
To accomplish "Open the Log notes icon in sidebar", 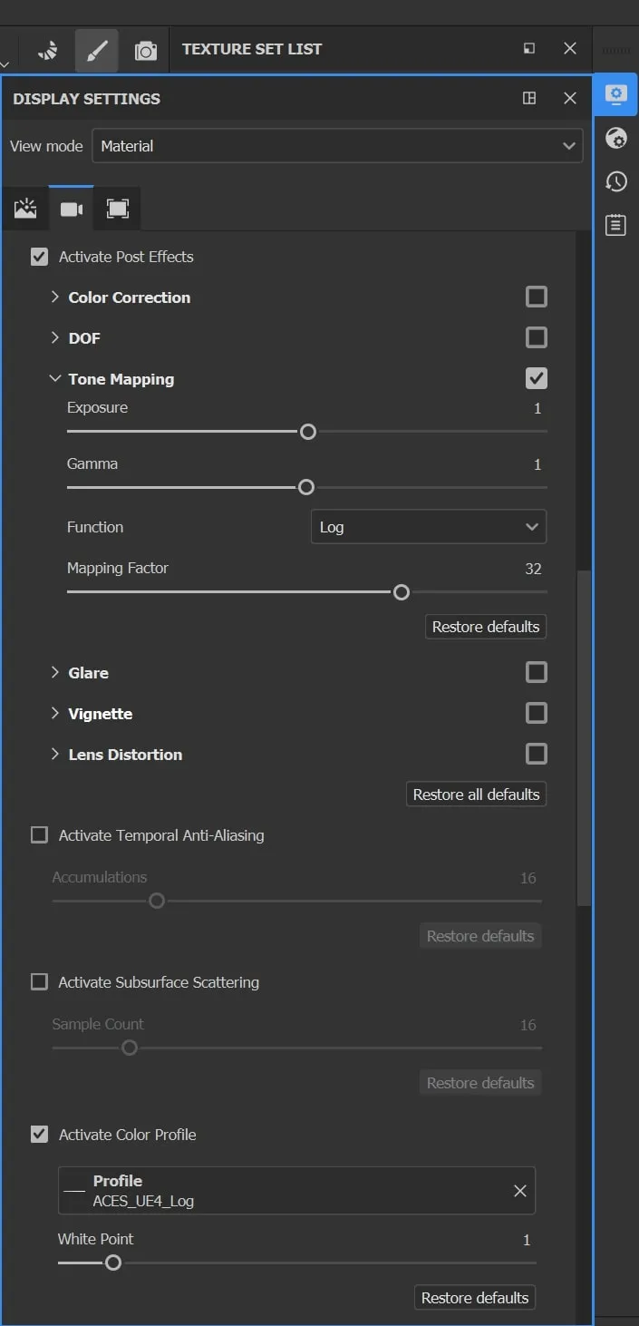I will coord(616,224).
